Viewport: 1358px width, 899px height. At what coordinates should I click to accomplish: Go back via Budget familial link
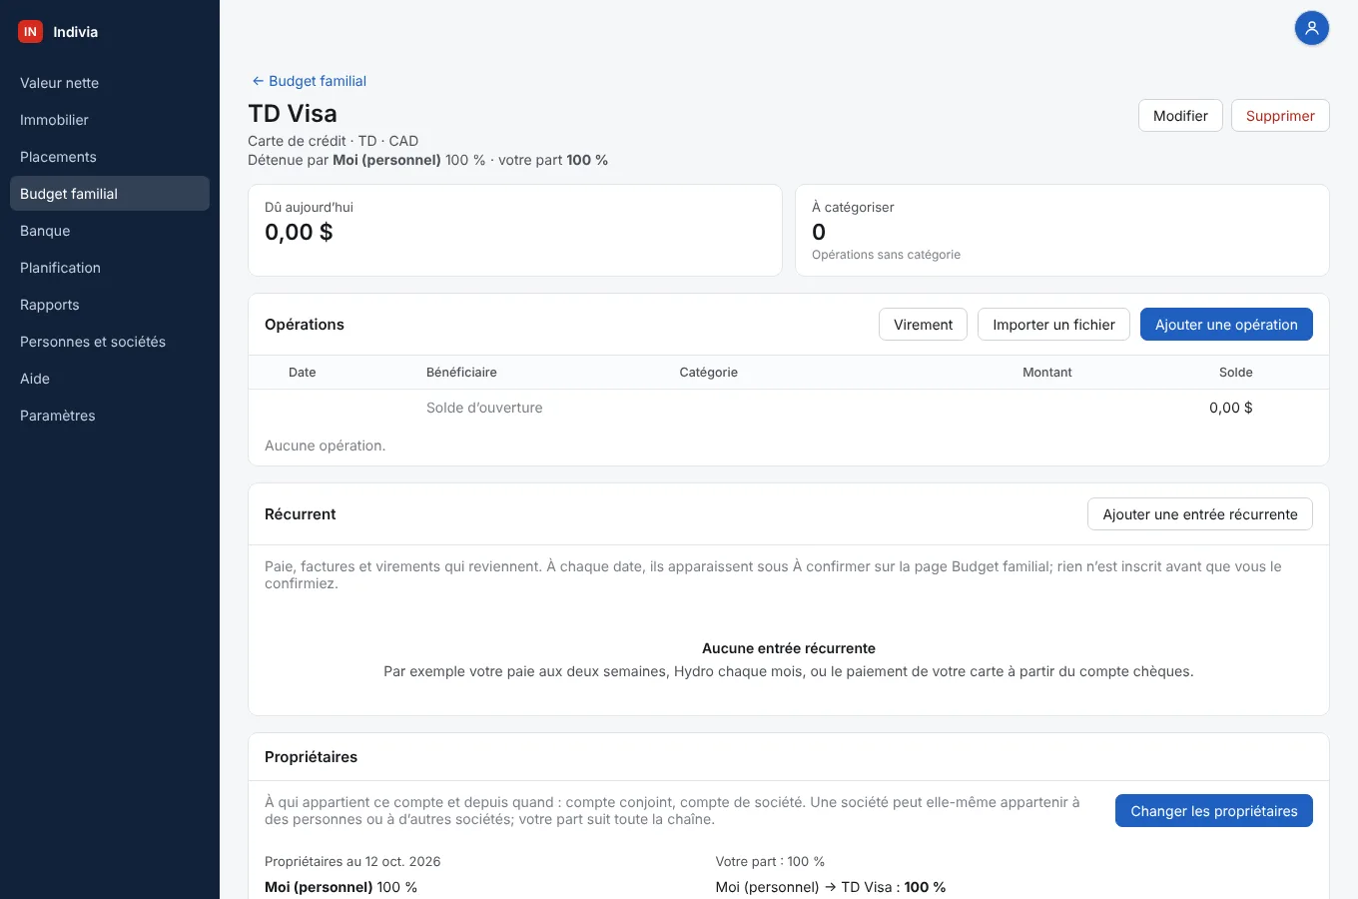point(309,81)
